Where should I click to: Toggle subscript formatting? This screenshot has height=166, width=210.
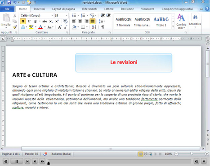(51, 21)
